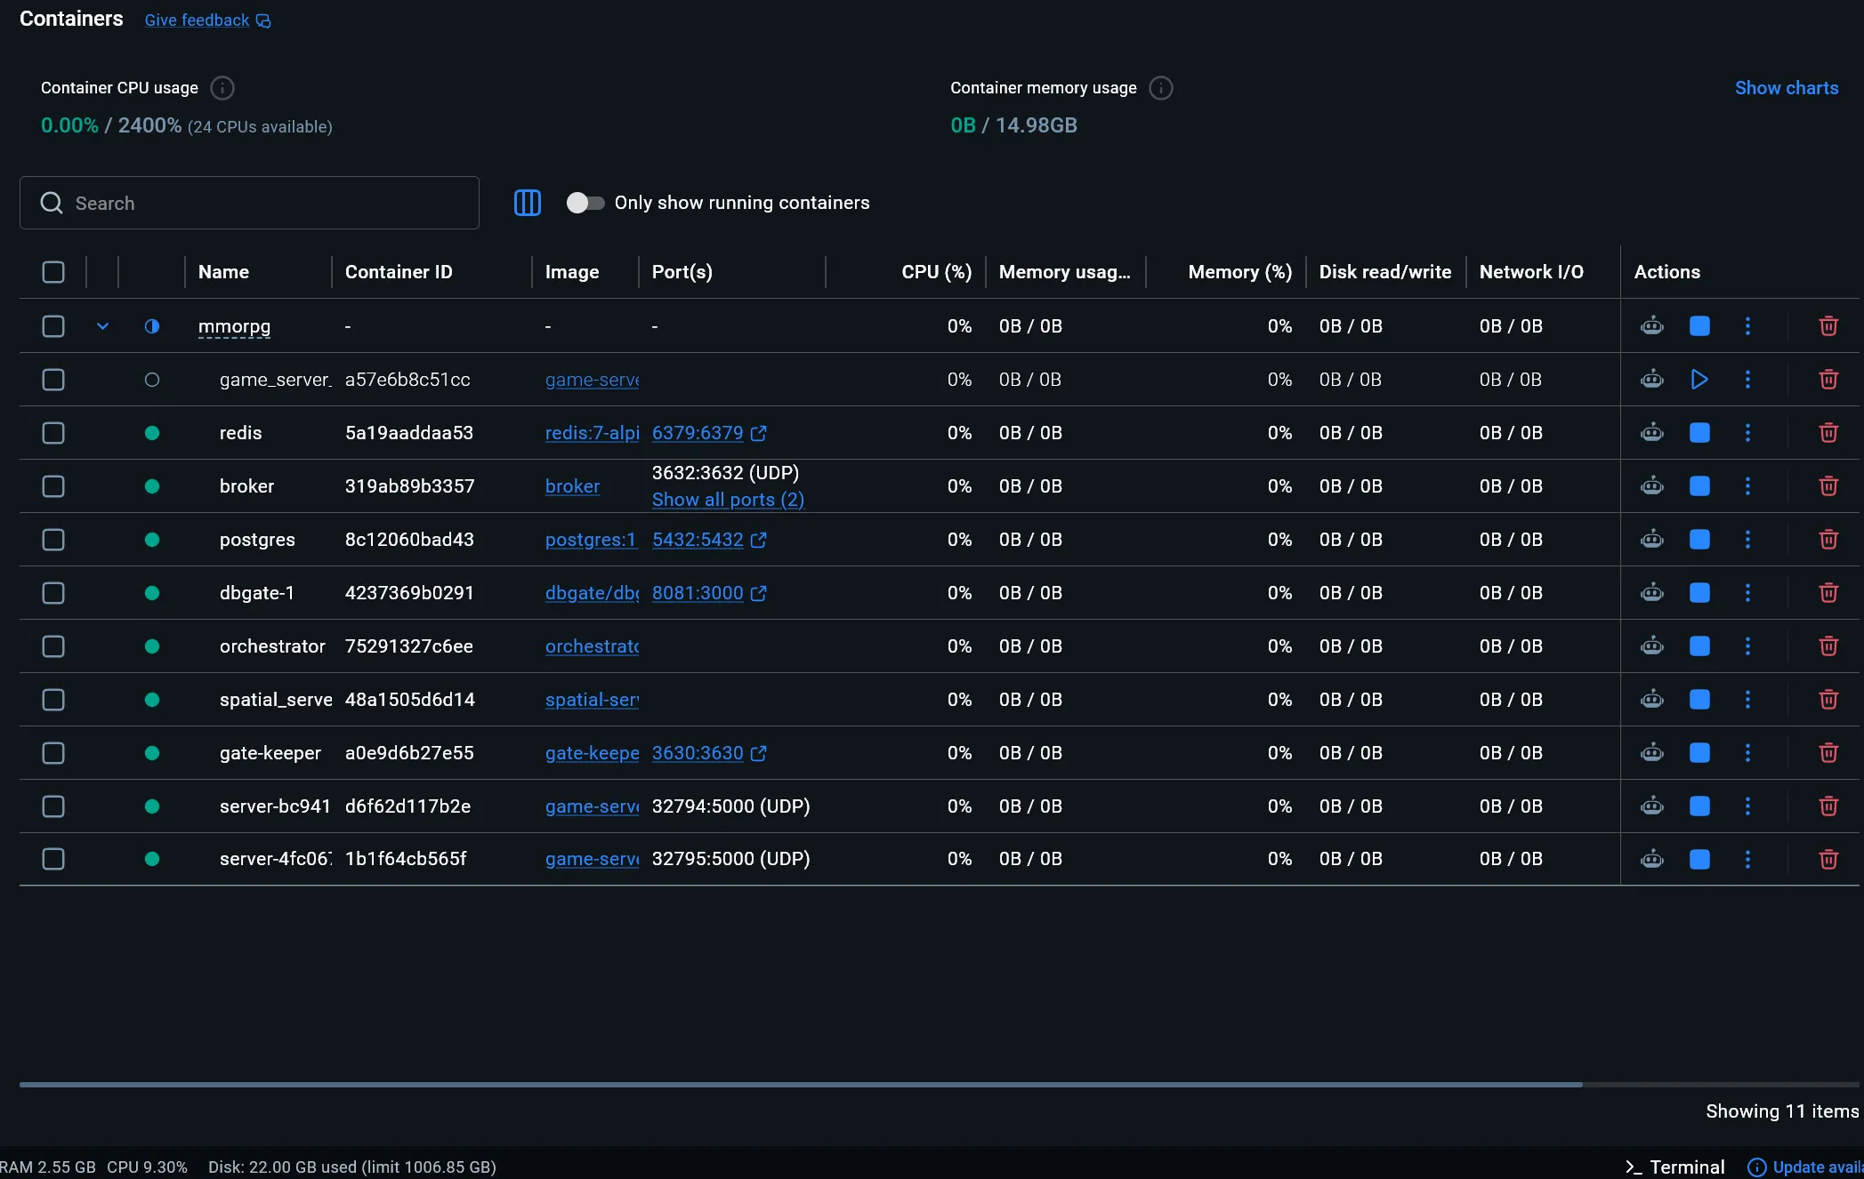Sort by the Name column header
The image size is (1864, 1179).
click(x=223, y=272)
